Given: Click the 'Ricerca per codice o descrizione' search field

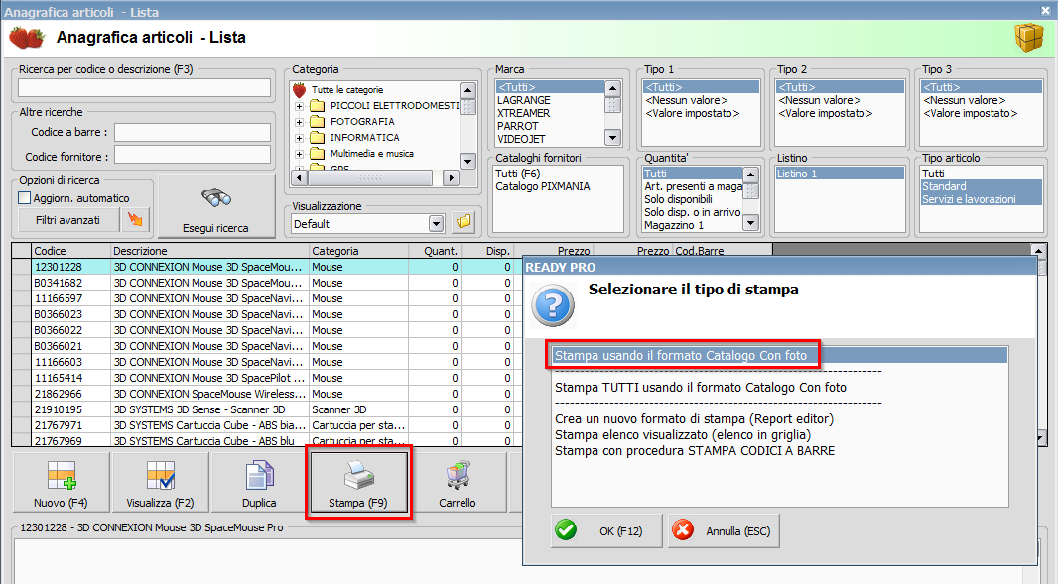Looking at the screenshot, I should (x=144, y=87).
